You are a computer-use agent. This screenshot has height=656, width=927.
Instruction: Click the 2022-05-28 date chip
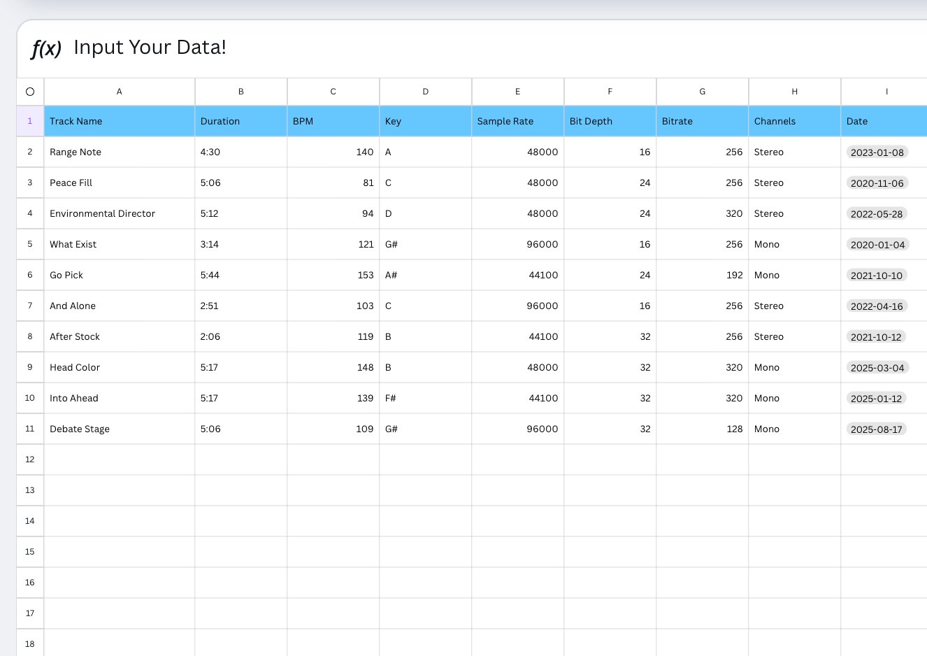877,214
